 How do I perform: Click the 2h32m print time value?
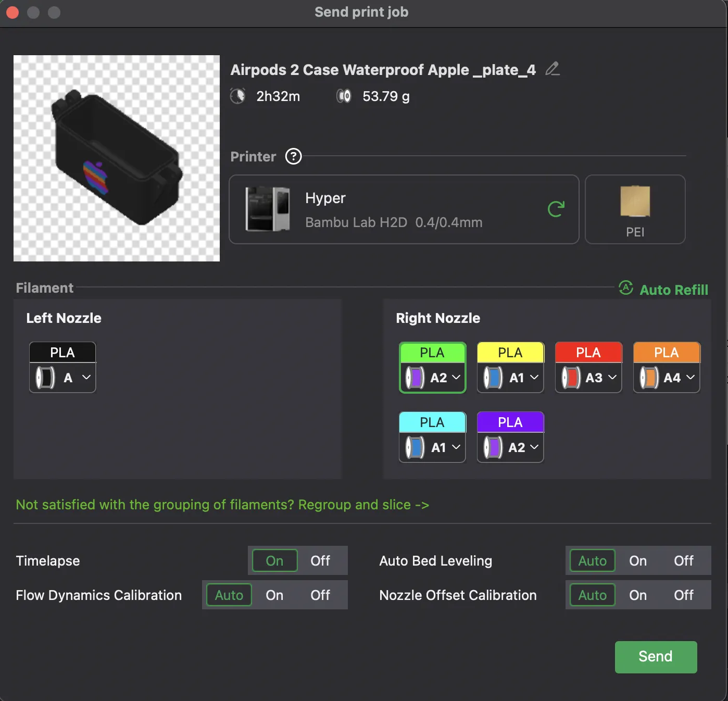[278, 96]
